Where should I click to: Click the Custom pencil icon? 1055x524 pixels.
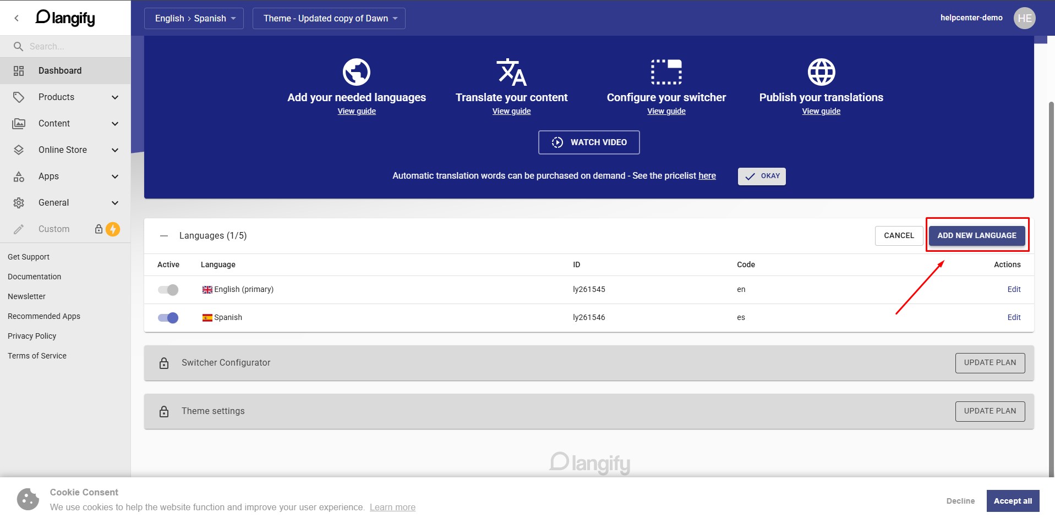(19, 229)
